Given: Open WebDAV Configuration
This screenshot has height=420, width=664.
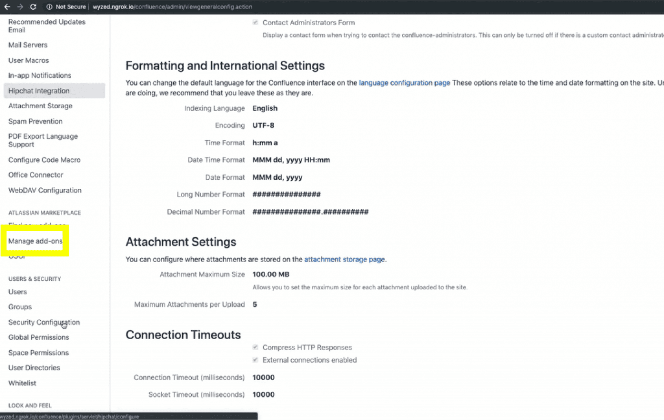Looking at the screenshot, I should tap(45, 191).
